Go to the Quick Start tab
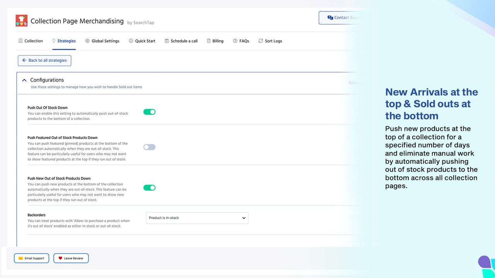The height and width of the screenshot is (278, 495). [142, 41]
